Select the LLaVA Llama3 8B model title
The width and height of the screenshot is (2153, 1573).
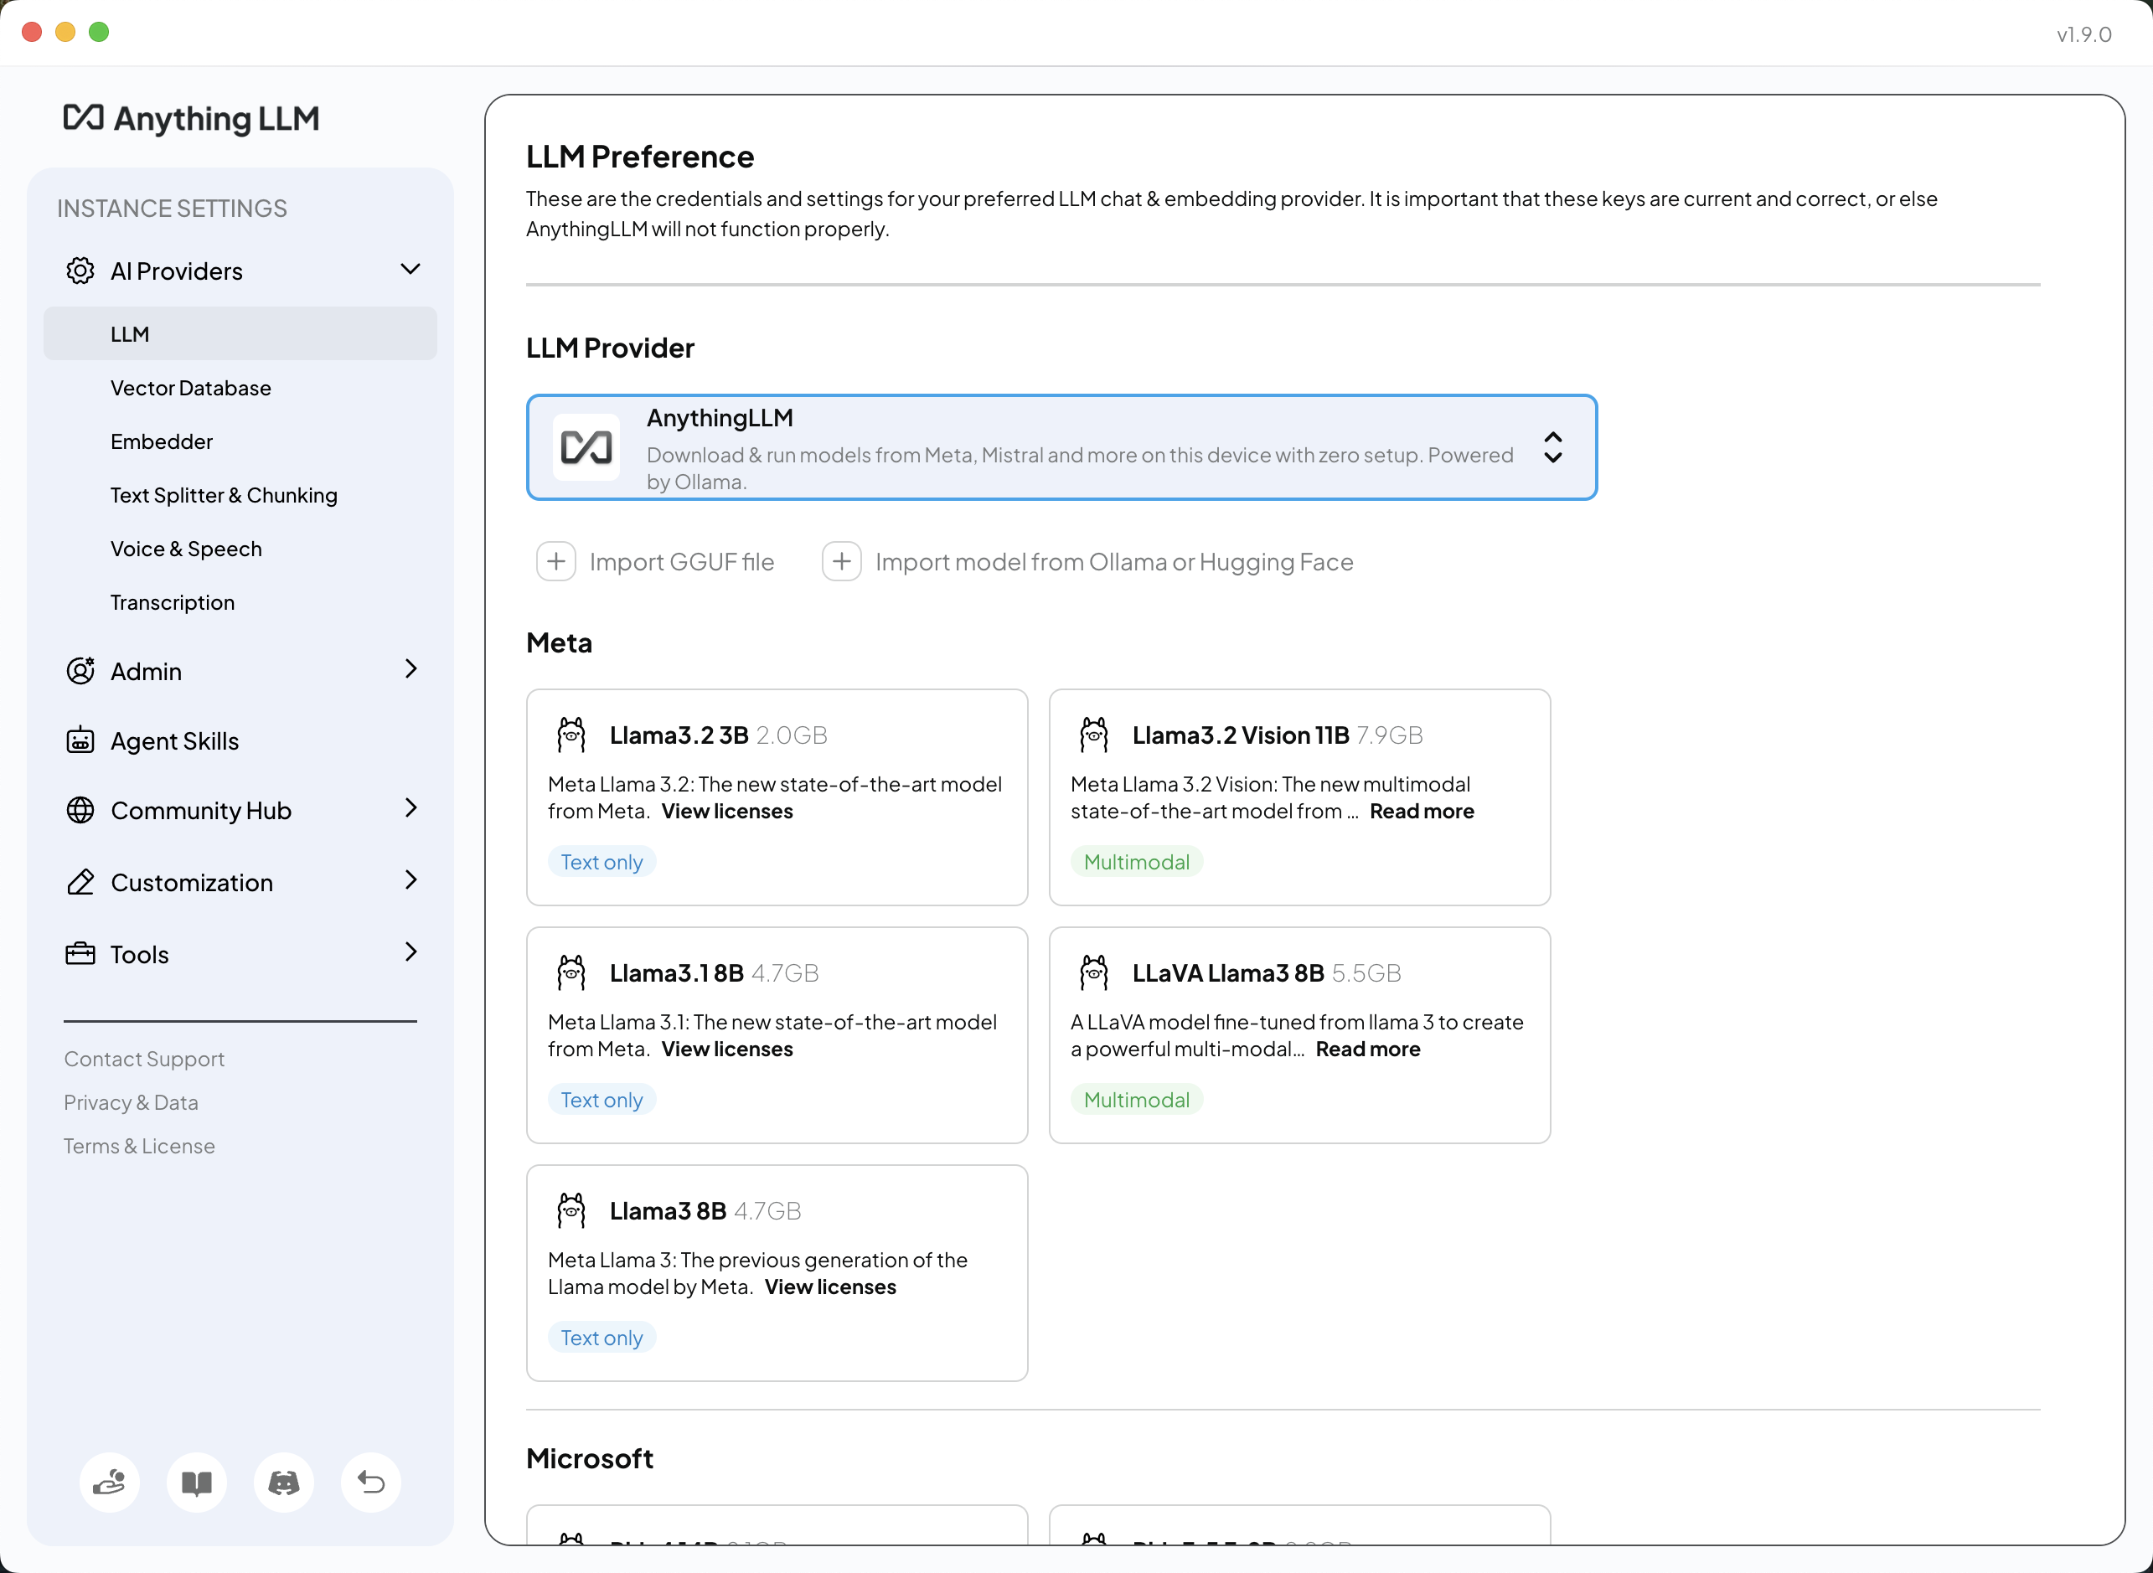click(1228, 973)
